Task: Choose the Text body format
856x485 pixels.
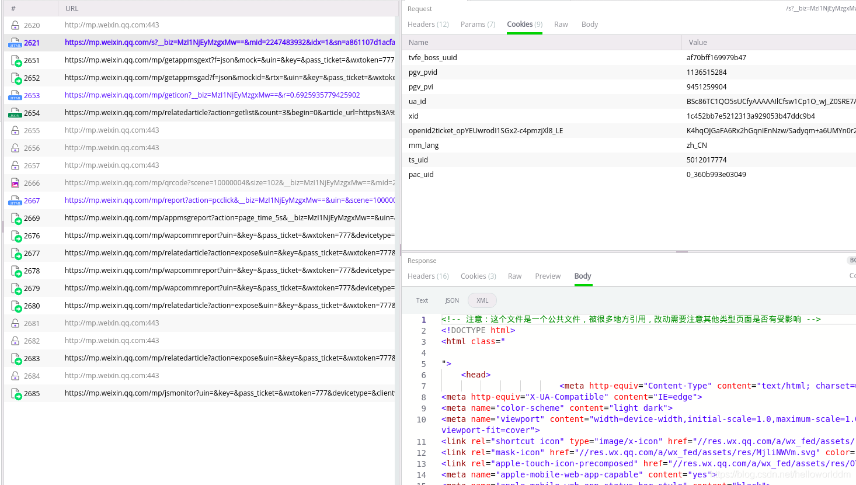Action: point(422,300)
